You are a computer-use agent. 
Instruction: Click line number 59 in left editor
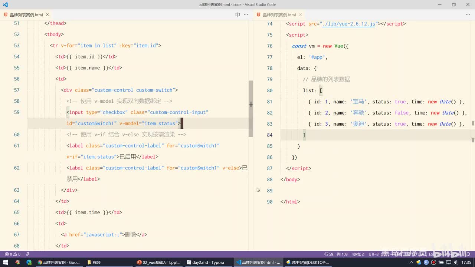pos(16,112)
